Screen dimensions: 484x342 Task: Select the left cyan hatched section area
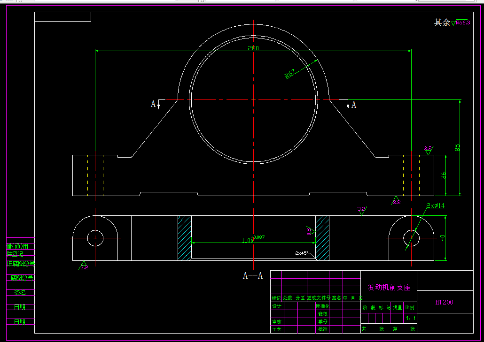(x=185, y=238)
